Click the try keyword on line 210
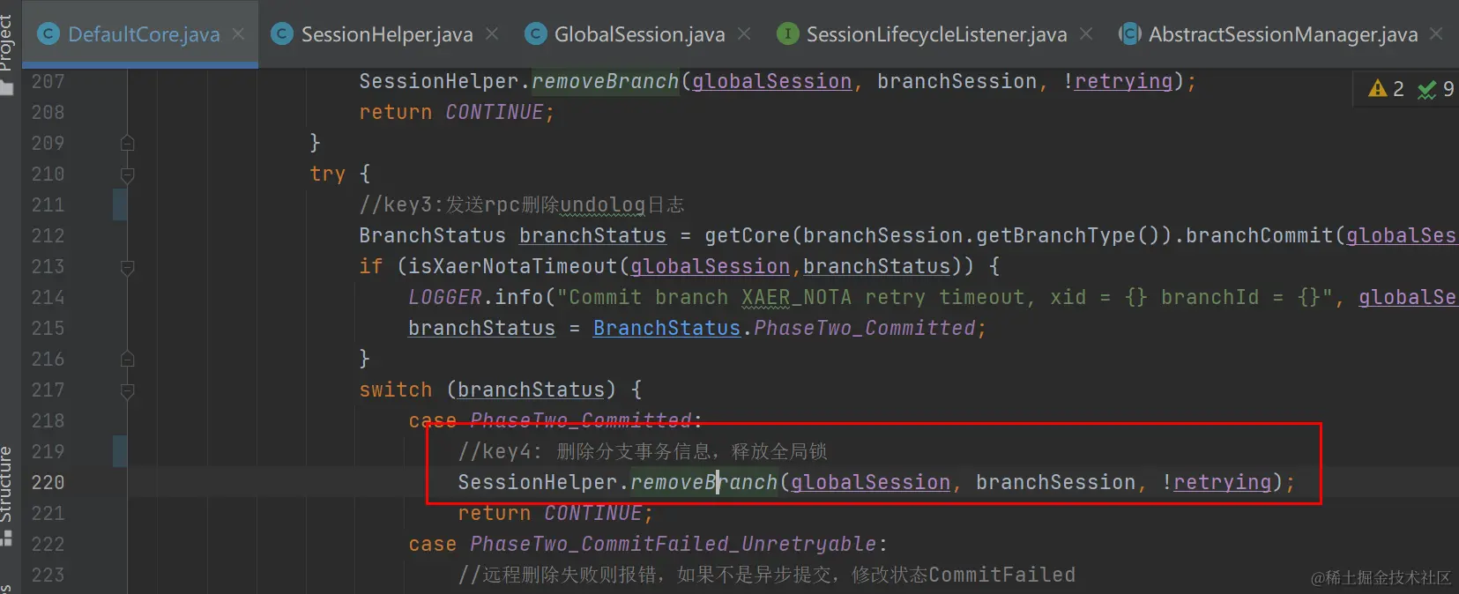This screenshot has width=1459, height=594. coord(328,174)
